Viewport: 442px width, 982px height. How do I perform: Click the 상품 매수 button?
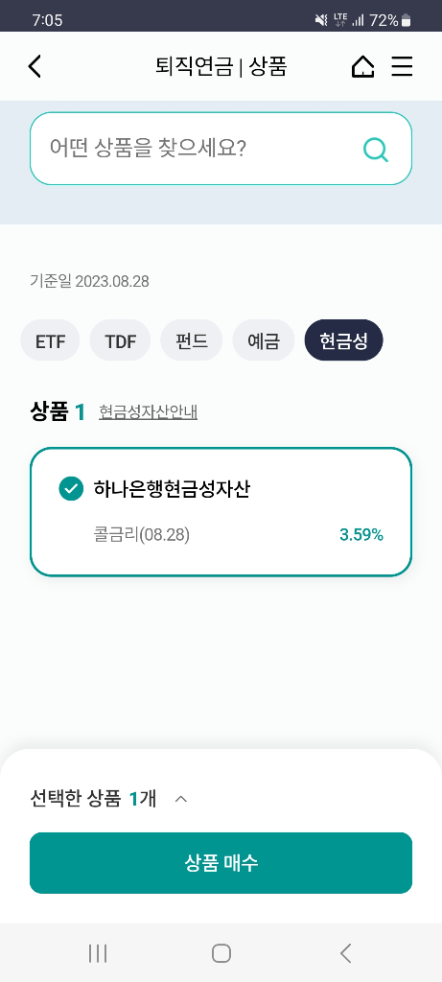click(221, 863)
